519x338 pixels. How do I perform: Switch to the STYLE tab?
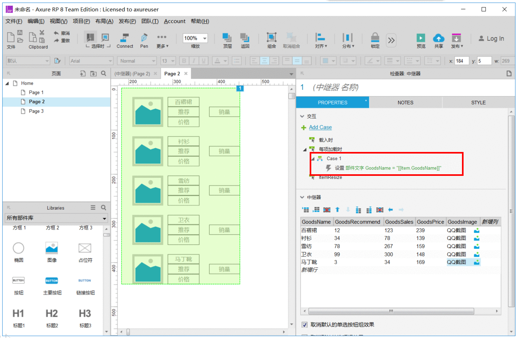[478, 103]
